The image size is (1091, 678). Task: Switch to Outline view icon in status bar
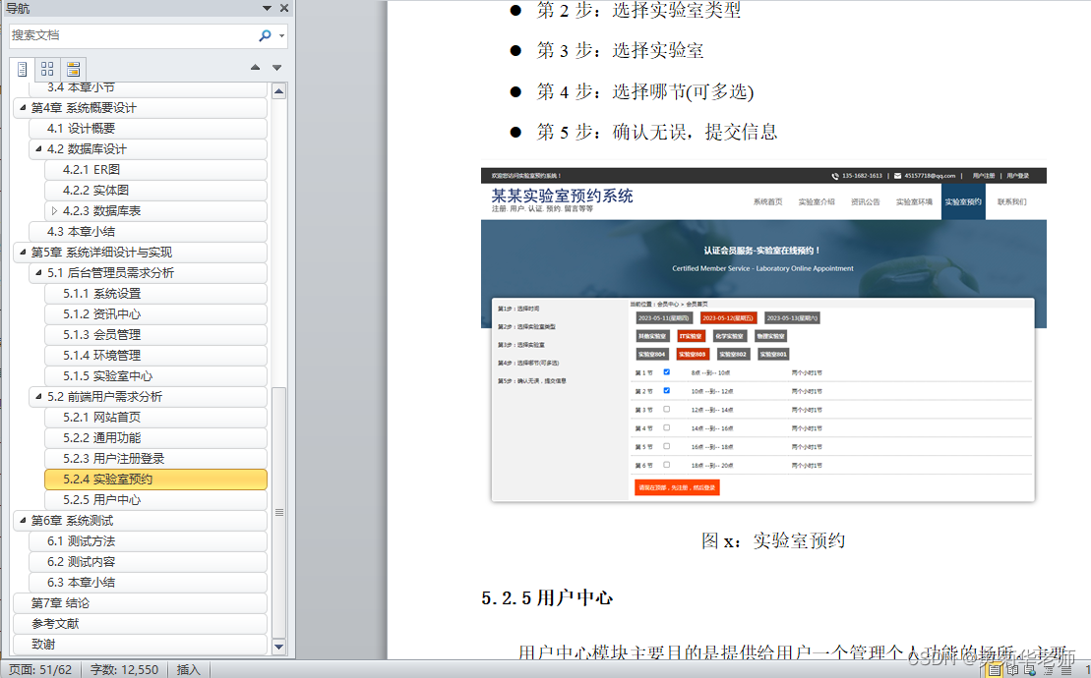pos(1047,669)
